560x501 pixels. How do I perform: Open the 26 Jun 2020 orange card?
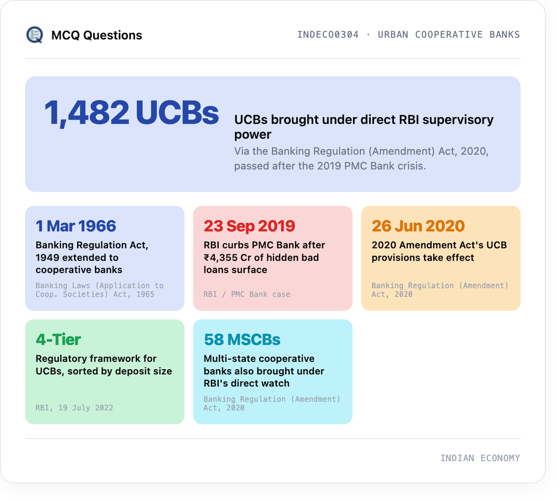coord(441,258)
